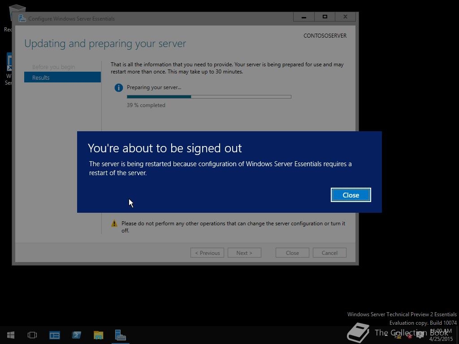Open File Explorer from taskbar
This screenshot has height=344, width=459.
[98, 335]
